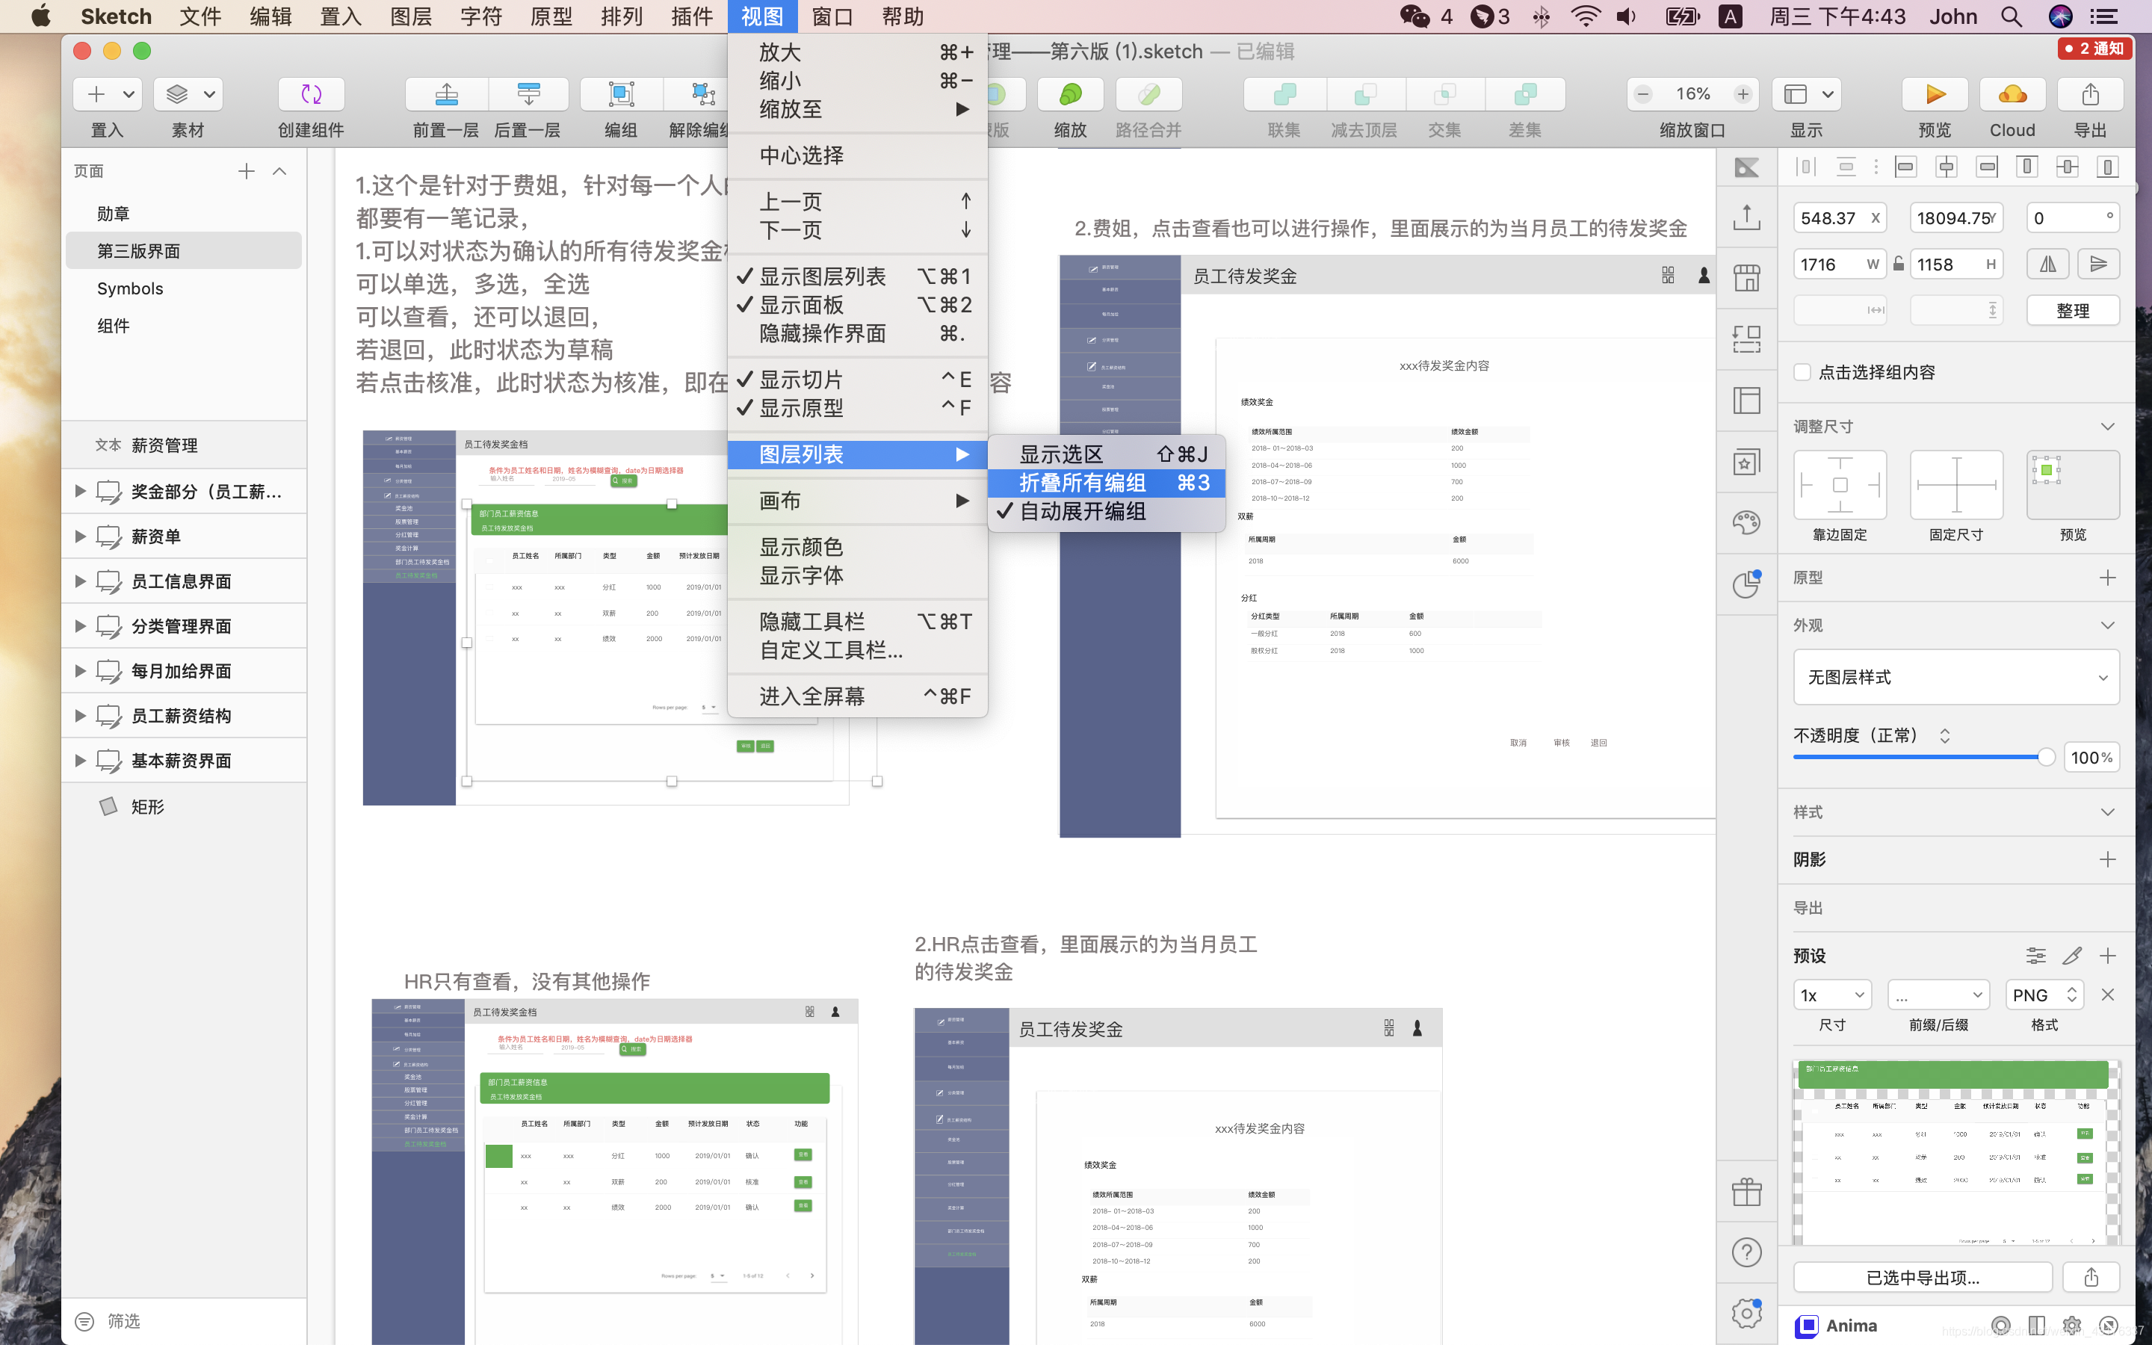2152x1345 pixels.
Task: Select 折叠所有编组 in the submenu
Action: tap(1082, 483)
